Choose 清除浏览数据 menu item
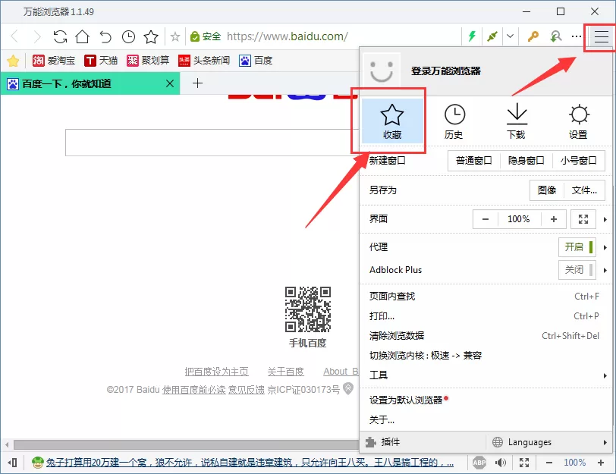Screen dimensions: 616x474 point(486,336)
